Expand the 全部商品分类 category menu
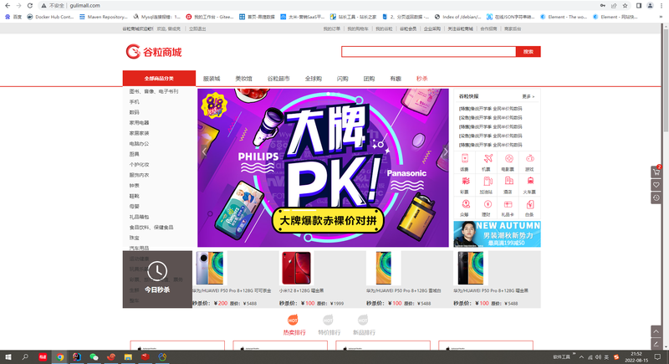Screen dimensions: 669x364 159,79
